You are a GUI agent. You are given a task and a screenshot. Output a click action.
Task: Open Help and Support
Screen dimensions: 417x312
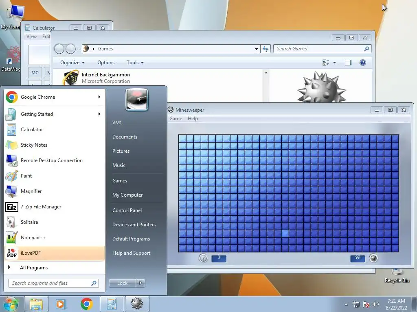(x=131, y=253)
